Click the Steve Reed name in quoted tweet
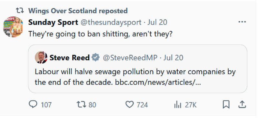The image size is (259, 118). pos(70,58)
